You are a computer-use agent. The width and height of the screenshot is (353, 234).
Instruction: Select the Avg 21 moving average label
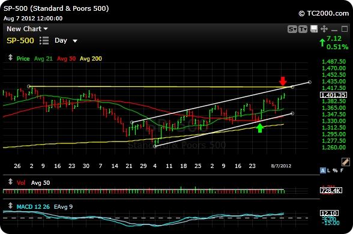click(43, 59)
